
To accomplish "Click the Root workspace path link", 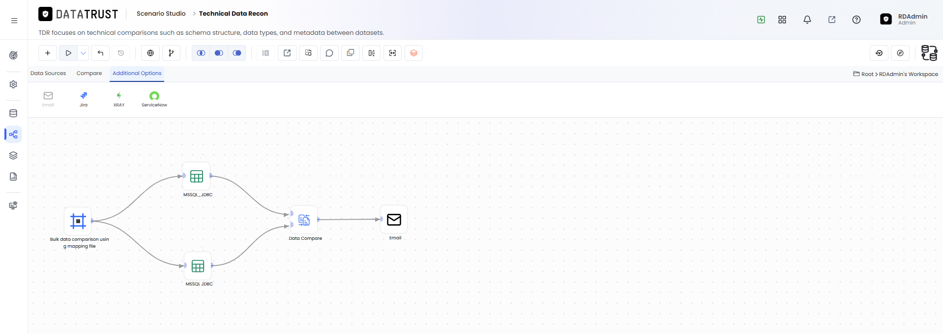I will pyautogui.click(x=867, y=74).
